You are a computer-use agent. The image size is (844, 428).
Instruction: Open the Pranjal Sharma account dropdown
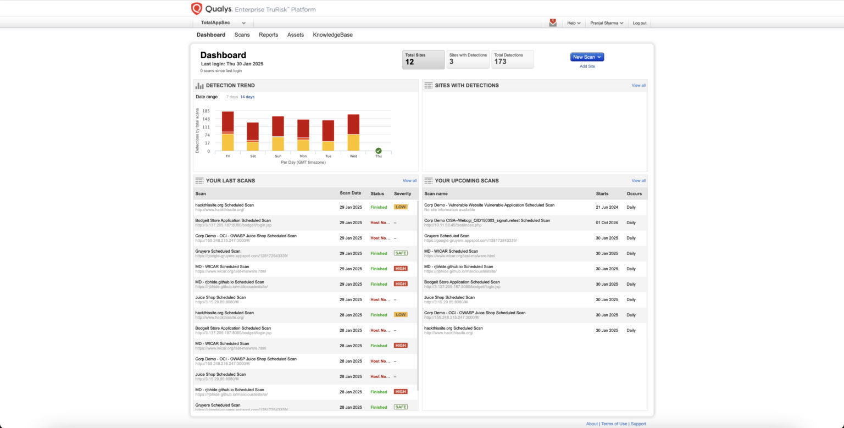[607, 23]
